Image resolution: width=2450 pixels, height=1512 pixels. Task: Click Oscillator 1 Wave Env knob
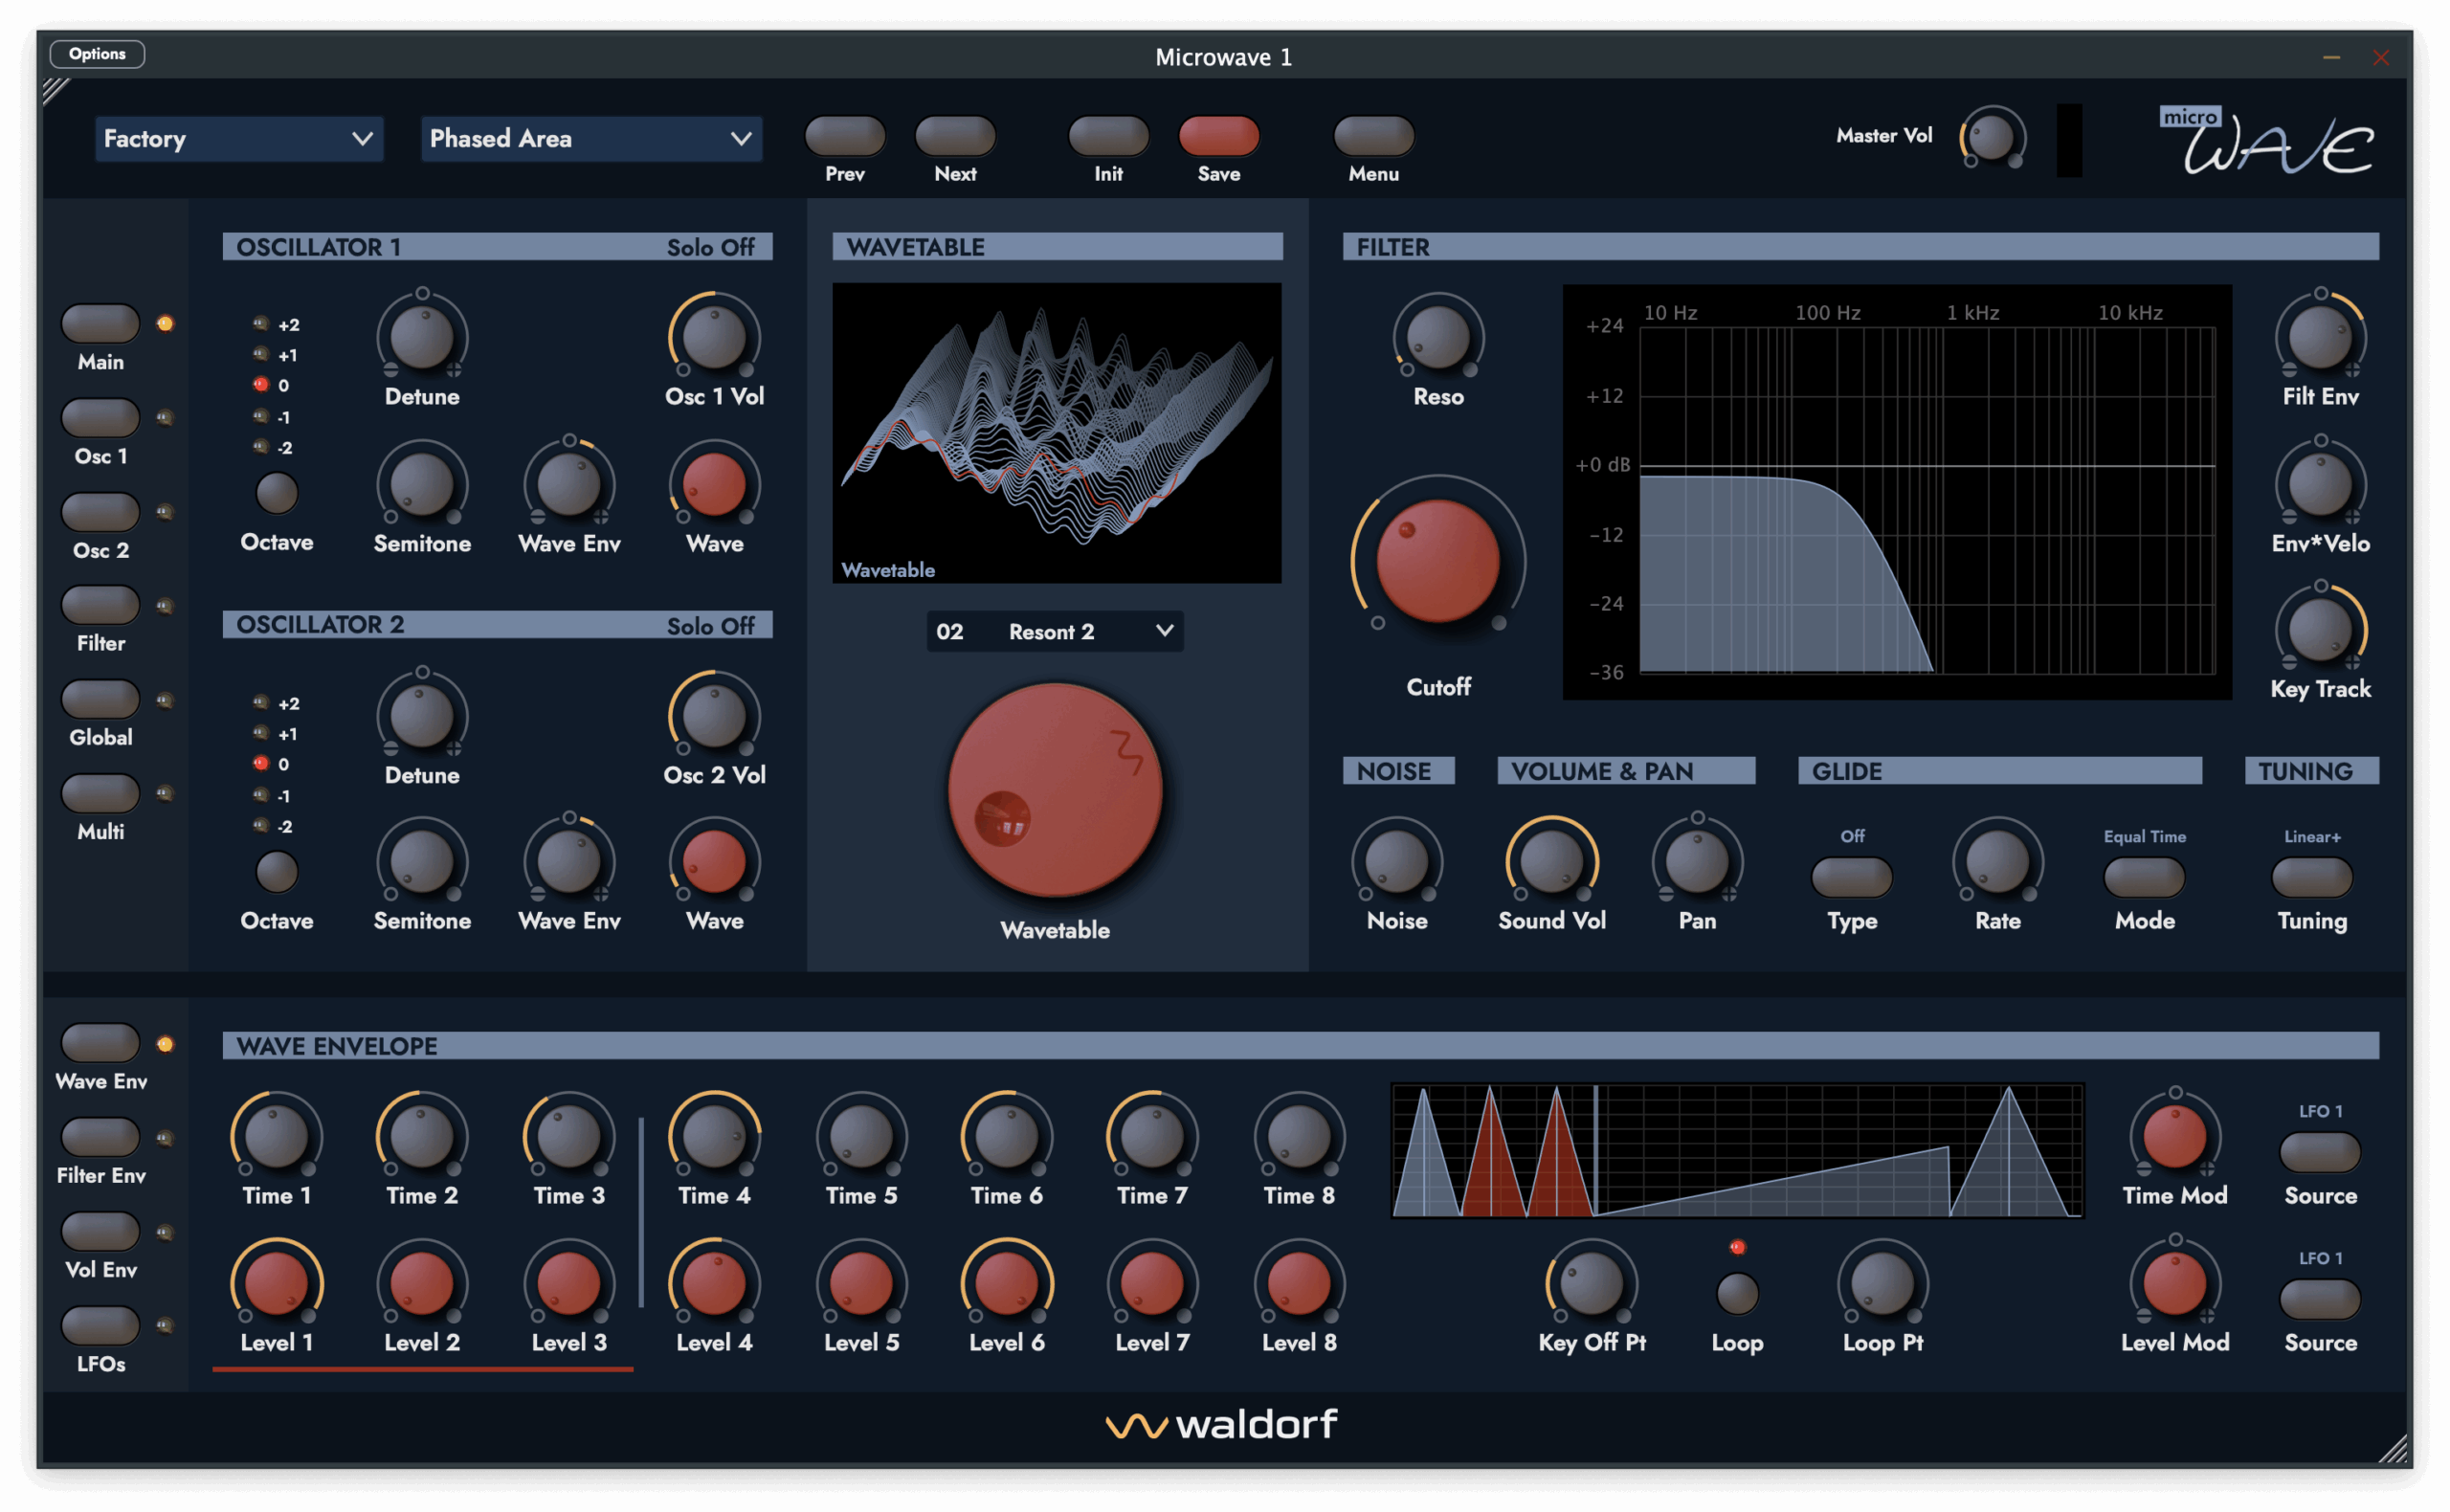pyautogui.click(x=569, y=484)
